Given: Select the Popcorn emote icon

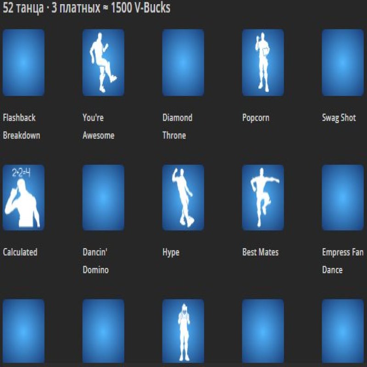Looking at the screenshot, I should click(x=262, y=62).
